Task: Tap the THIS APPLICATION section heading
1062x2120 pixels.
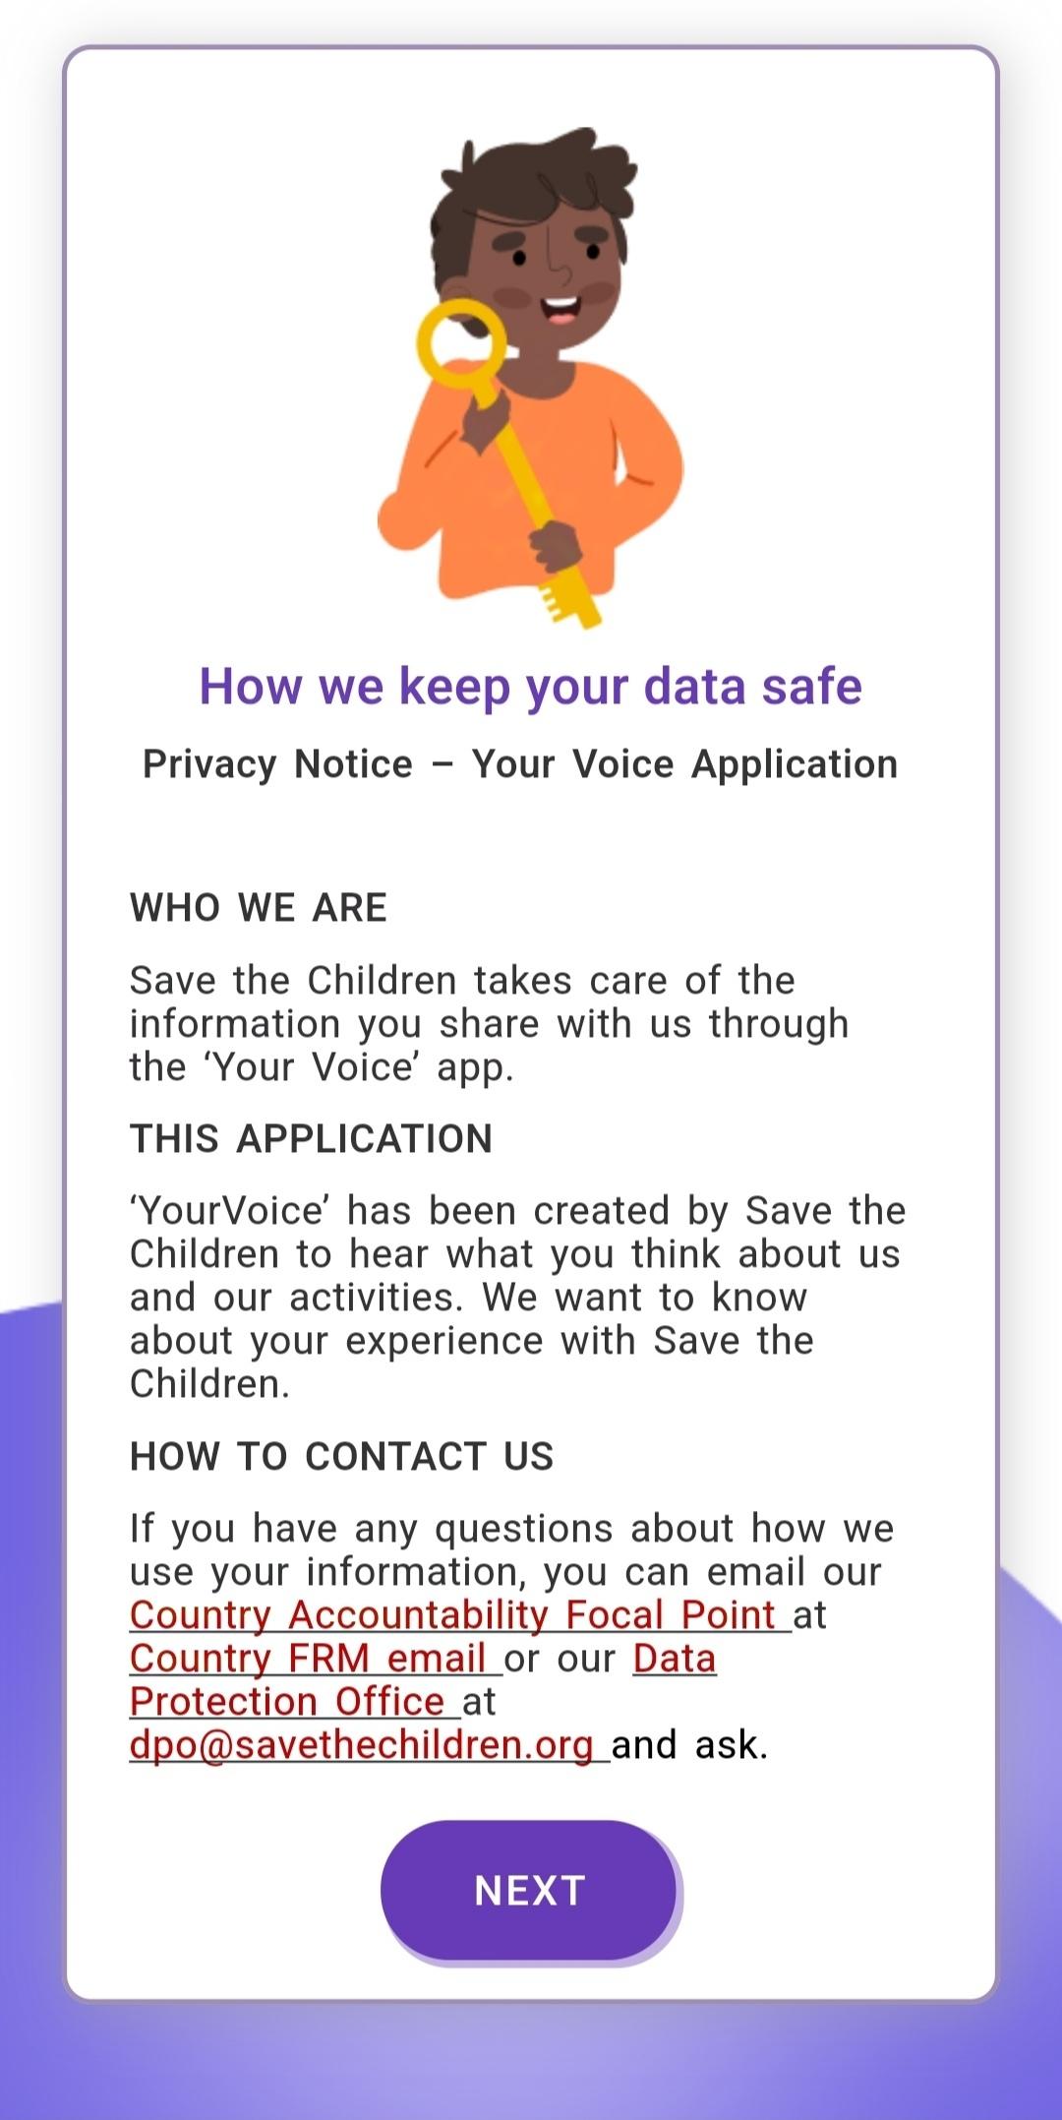Action: [311, 1138]
